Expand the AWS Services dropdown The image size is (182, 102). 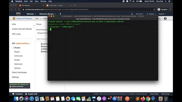[x=32, y=14]
